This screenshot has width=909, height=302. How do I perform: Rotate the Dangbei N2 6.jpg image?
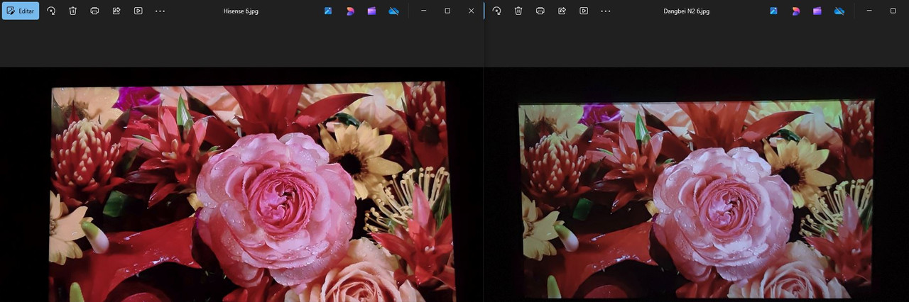click(x=496, y=11)
